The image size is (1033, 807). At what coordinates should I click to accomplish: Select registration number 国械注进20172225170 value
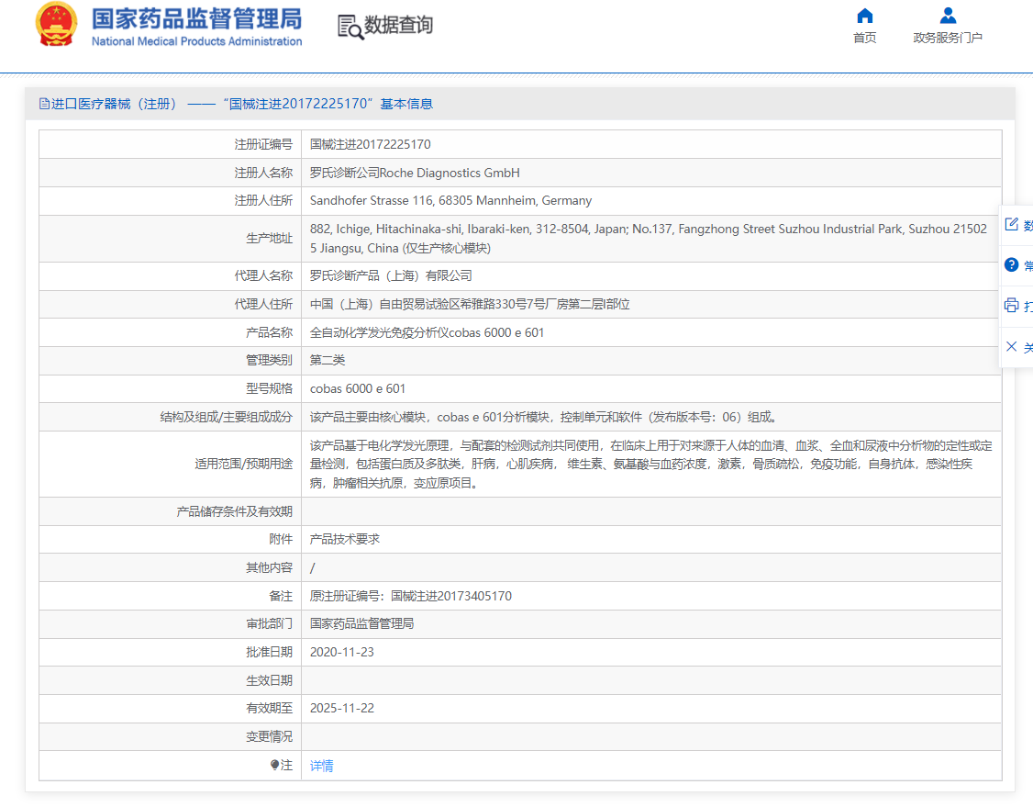tap(371, 144)
